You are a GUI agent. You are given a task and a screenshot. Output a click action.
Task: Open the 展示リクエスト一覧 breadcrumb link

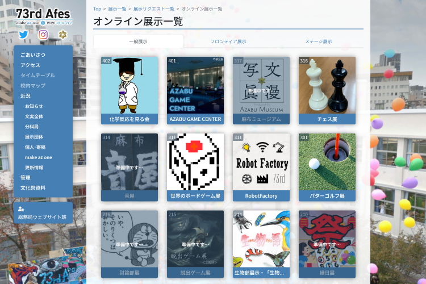click(154, 9)
